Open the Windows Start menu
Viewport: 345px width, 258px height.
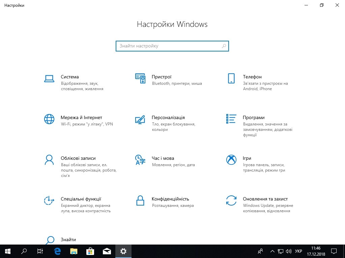pos(8,251)
